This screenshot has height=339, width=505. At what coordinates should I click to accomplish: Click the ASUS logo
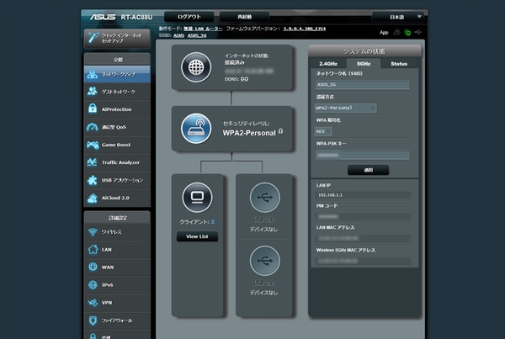103,17
